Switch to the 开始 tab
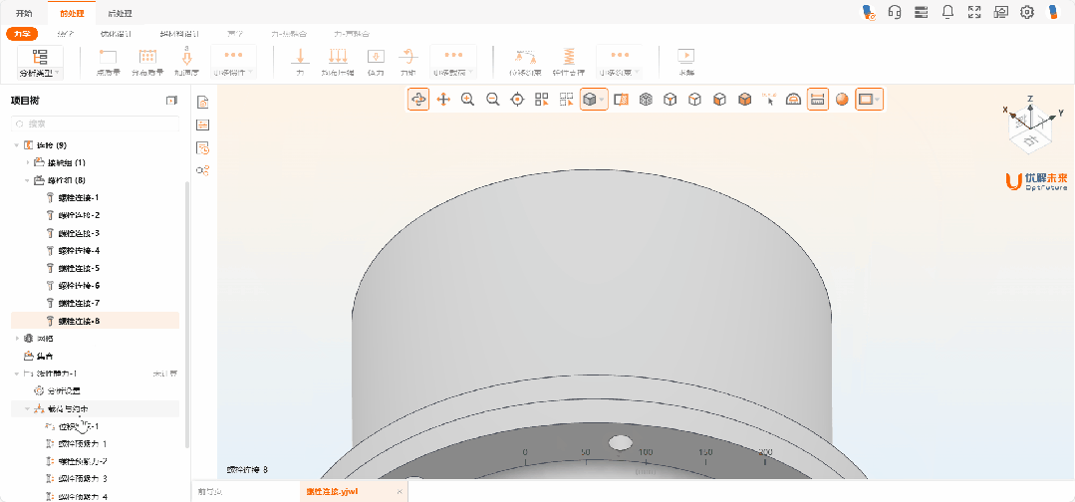This screenshot has width=1075, height=502. (24, 13)
